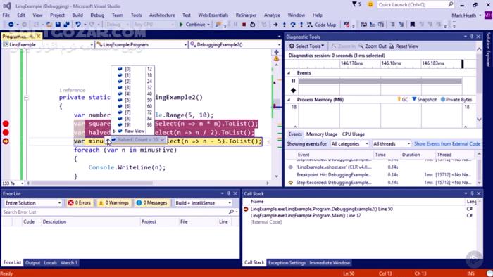493x277 pixels.
Task: Click the Reset View icon in Diagnostic Tools
Action: coord(404,46)
